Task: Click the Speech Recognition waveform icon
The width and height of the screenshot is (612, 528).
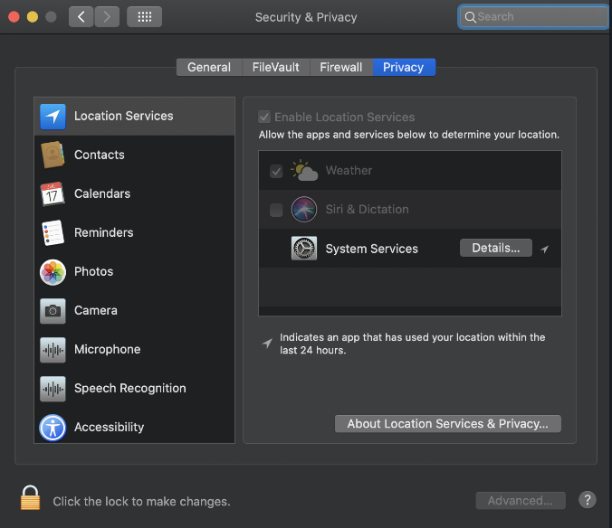Action: pos(53,389)
